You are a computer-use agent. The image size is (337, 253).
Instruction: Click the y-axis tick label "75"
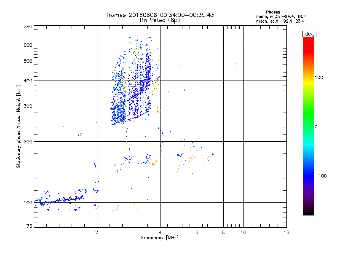click(x=29, y=226)
